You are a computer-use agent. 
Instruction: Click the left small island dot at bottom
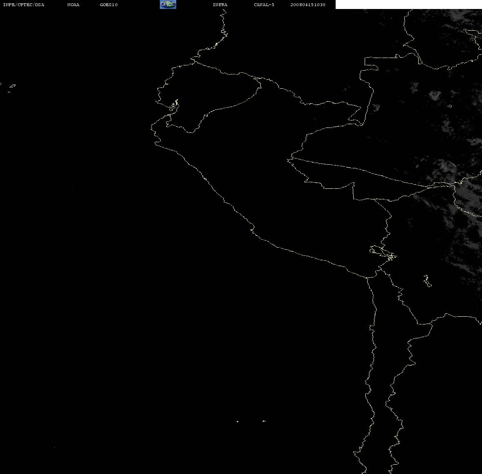[237, 421]
